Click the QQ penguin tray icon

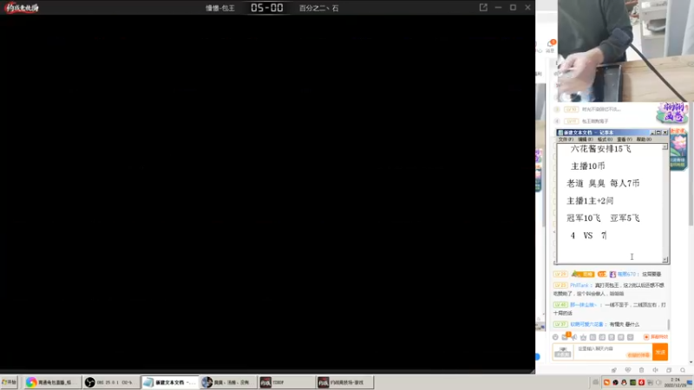624,382
